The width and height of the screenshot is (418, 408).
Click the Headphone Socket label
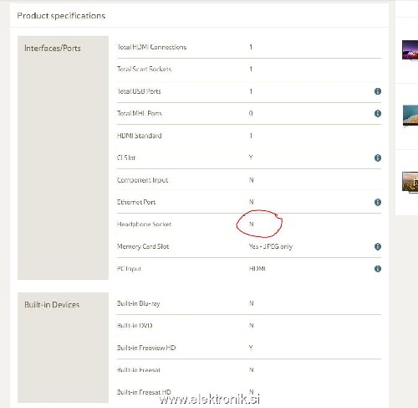click(144, 225)
